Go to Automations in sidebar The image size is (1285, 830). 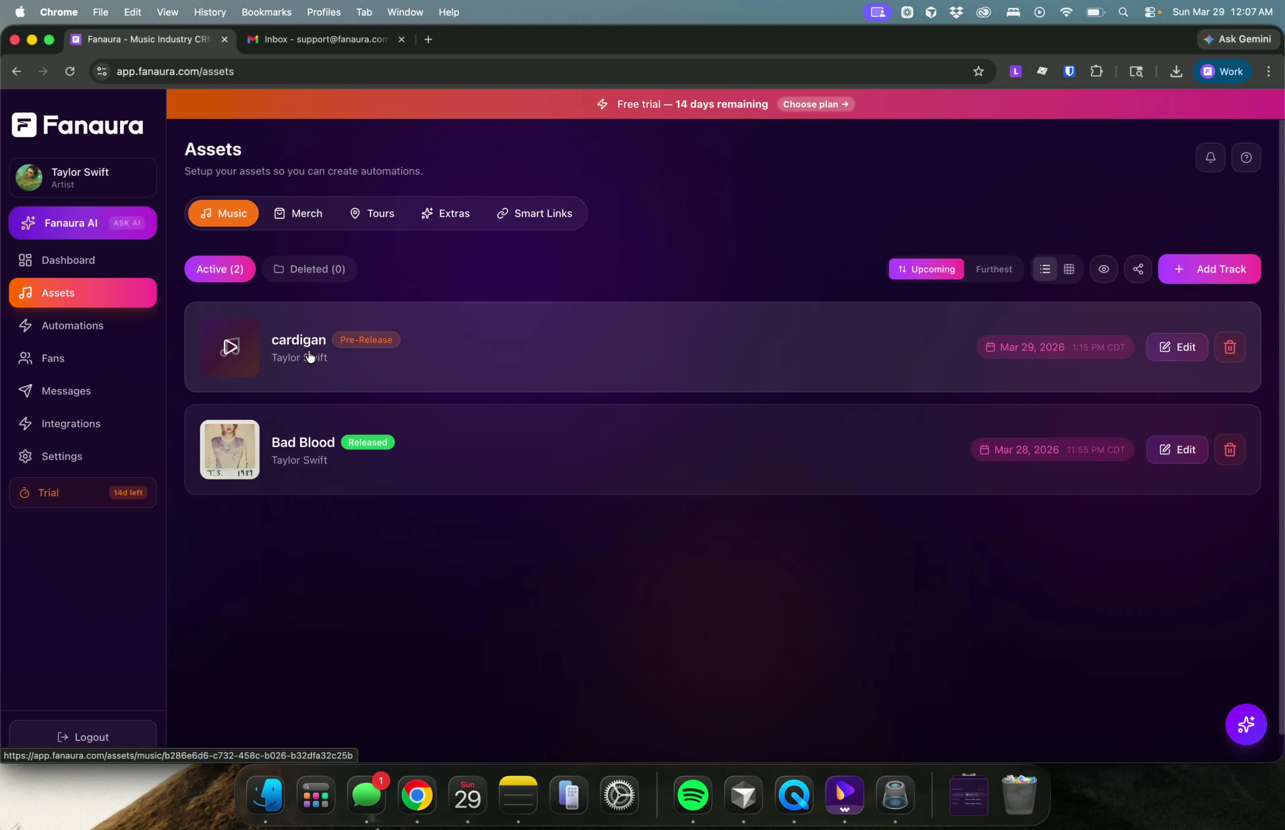(83, 325)
